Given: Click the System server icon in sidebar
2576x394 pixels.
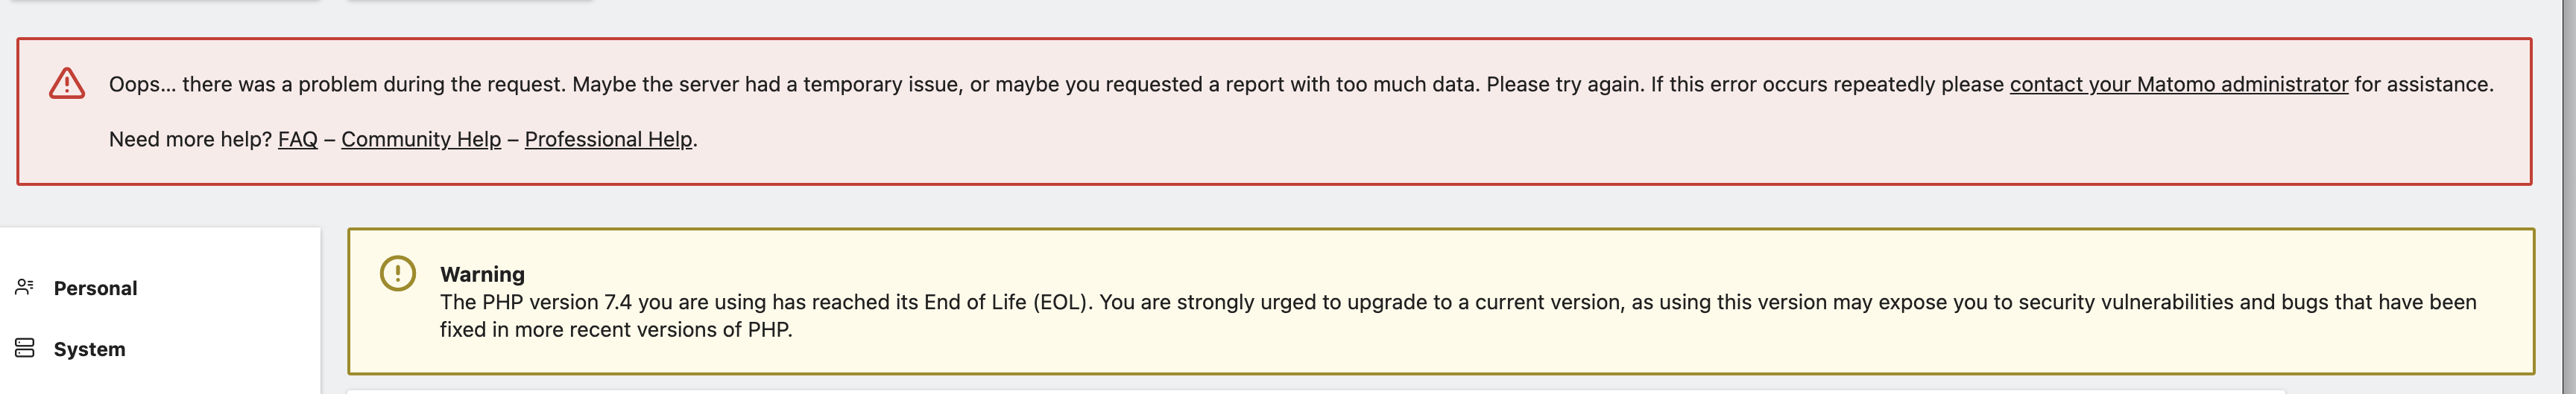Looking at the screenshot, I should click(25, 348).
